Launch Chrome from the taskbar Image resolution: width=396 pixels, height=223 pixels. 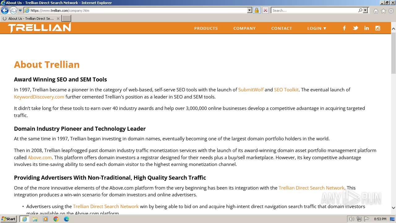56,219
